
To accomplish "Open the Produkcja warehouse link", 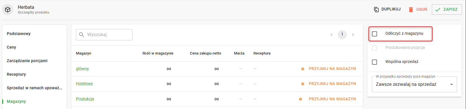I will [x=85, y=99].
